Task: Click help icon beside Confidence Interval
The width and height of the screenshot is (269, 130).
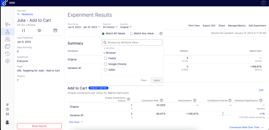Action: click(x=230, y=101)
